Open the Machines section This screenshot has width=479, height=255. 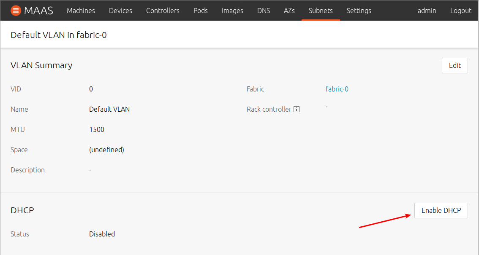coord(81,11)
